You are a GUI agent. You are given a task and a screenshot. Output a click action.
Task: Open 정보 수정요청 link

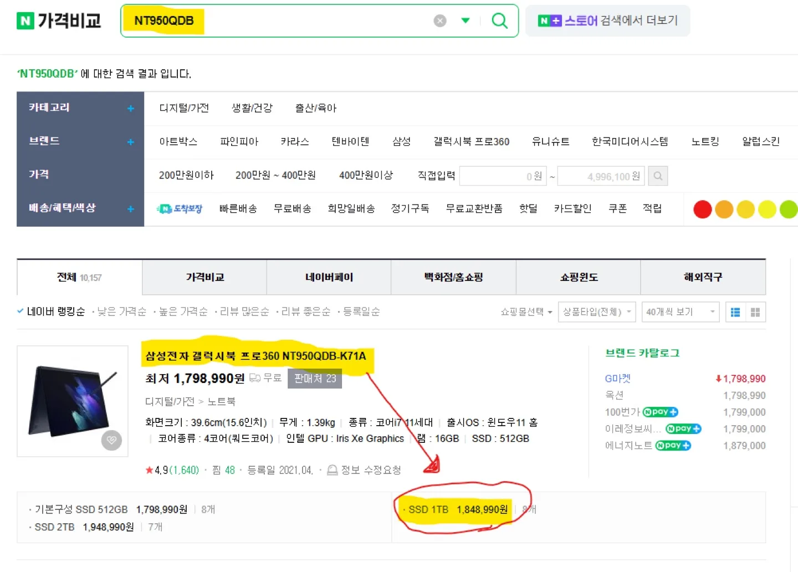365,470
